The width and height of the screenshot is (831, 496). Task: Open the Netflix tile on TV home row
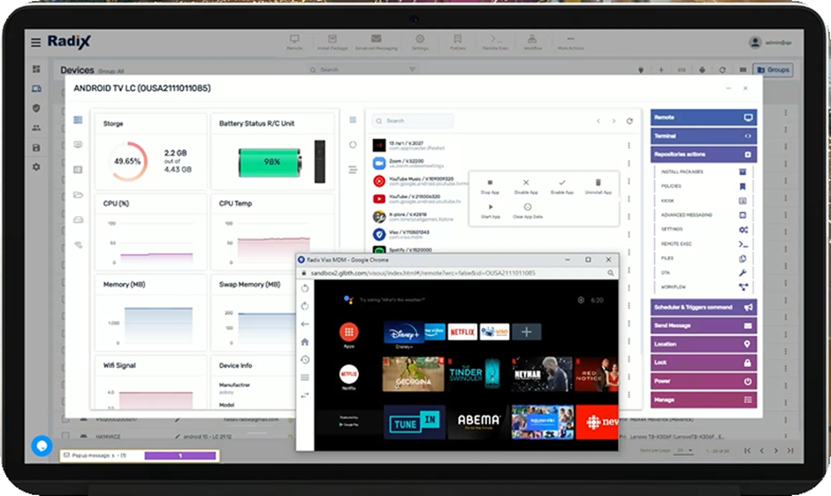point(462,332)
